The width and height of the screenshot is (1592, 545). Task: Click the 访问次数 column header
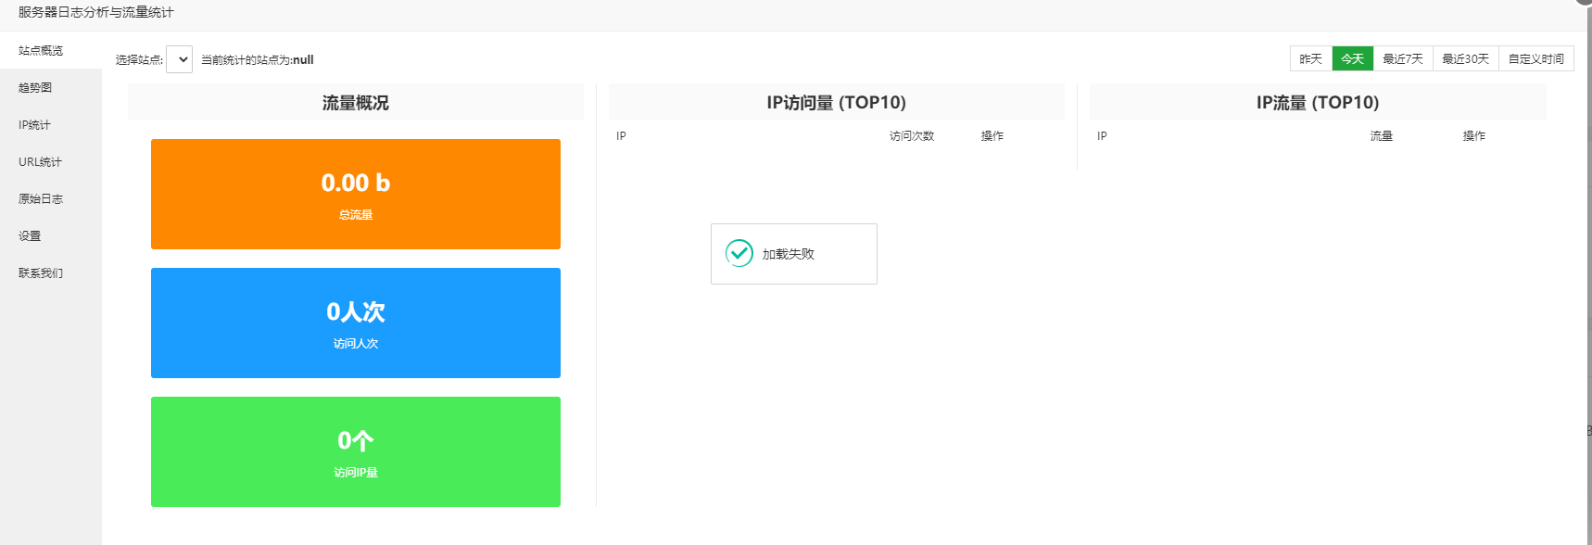pos(912,135)
